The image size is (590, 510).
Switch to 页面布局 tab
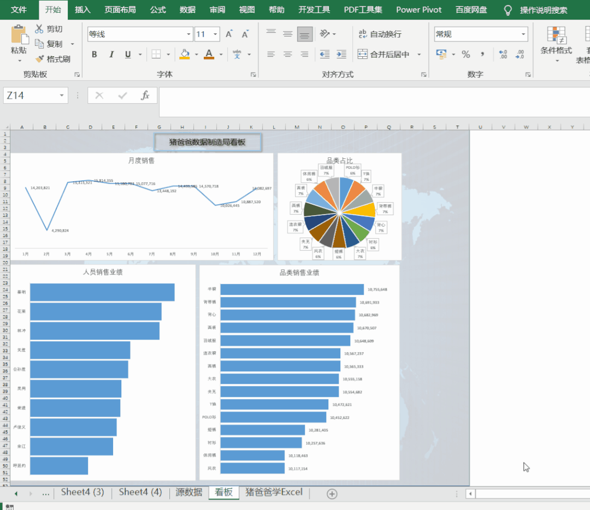click(x=120, y=10)
